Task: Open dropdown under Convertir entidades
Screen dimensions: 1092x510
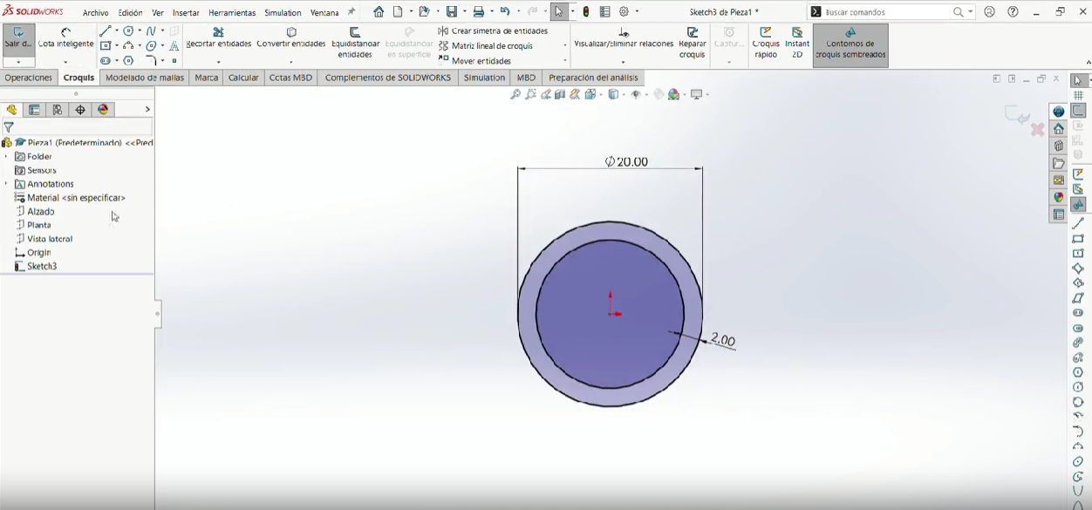Action: point(291,63)
